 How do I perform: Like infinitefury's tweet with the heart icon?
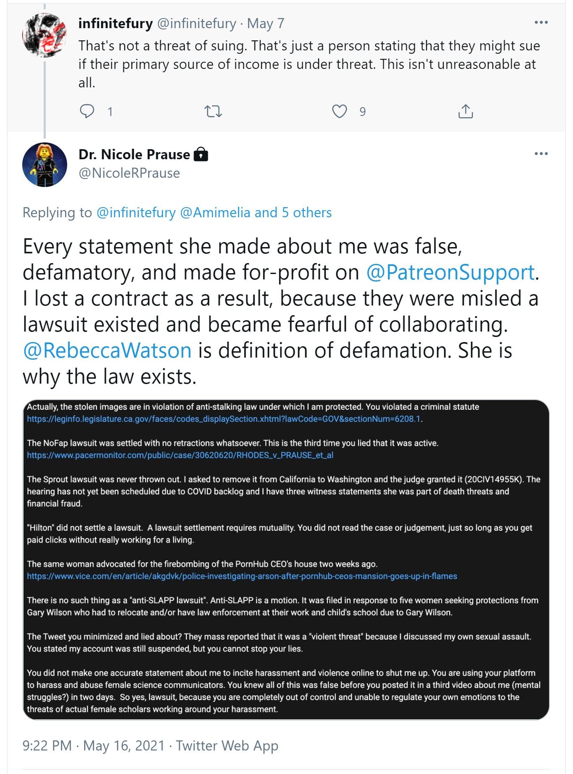(x=339, y=111)
